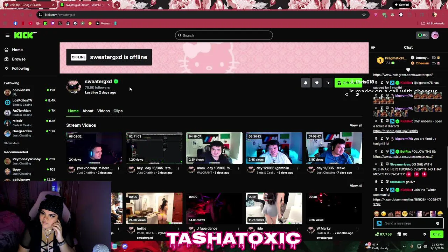Open options menu for 'W Marky' clip
This screenshot has height=252, width=448.
click(358, 229)
